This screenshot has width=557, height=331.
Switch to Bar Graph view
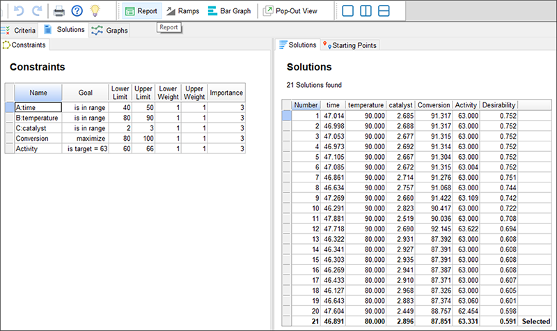(230, 11)
